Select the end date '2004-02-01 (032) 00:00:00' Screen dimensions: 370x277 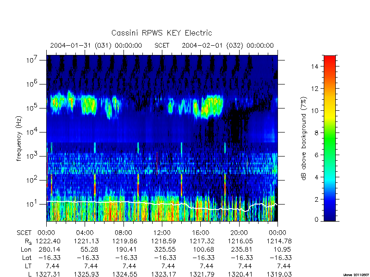point(228,45)
